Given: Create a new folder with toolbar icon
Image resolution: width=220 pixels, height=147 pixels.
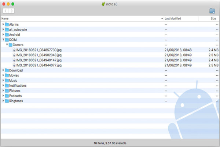Looking at the screenshot, I should (212, 11).
